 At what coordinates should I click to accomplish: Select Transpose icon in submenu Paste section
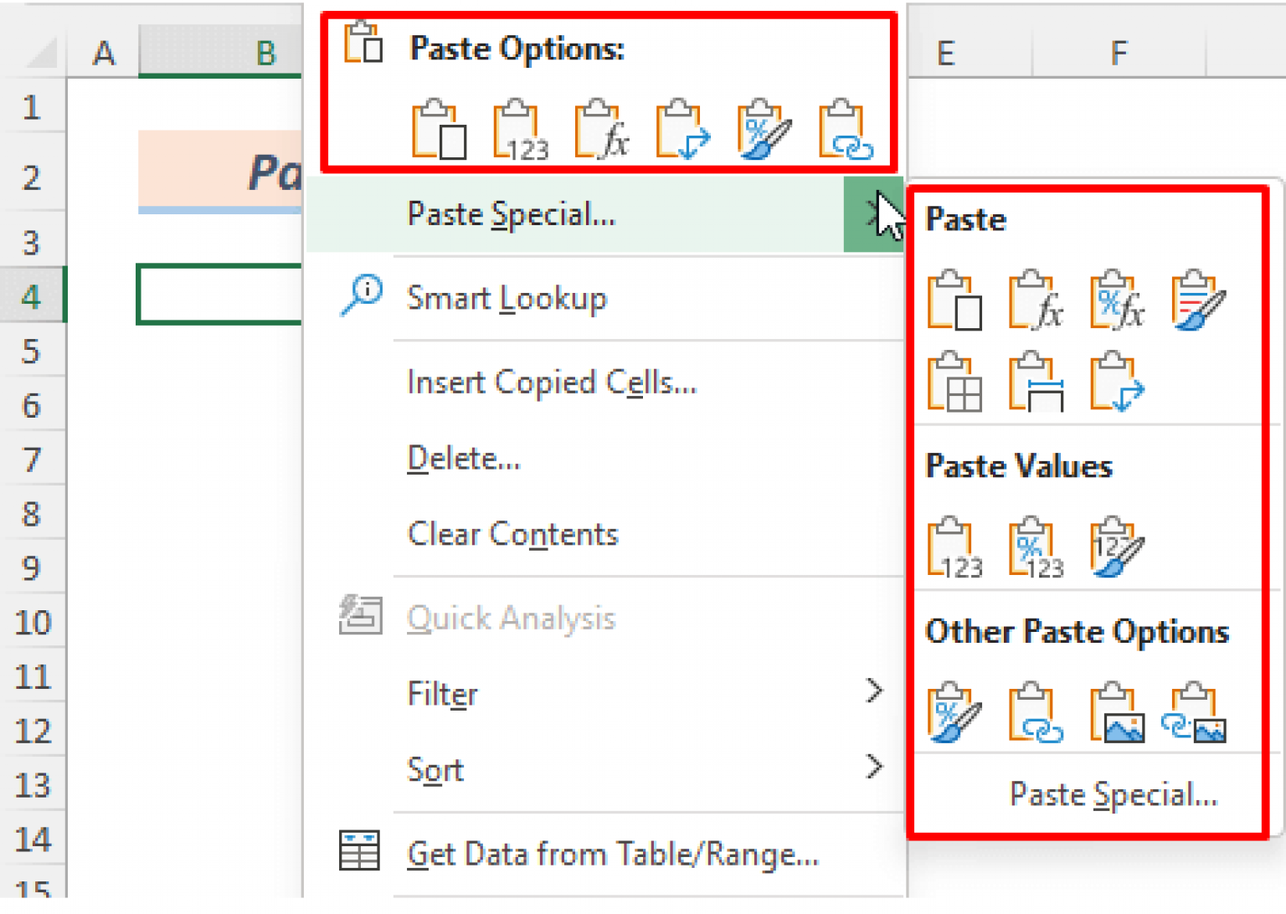pos(1117,383)
